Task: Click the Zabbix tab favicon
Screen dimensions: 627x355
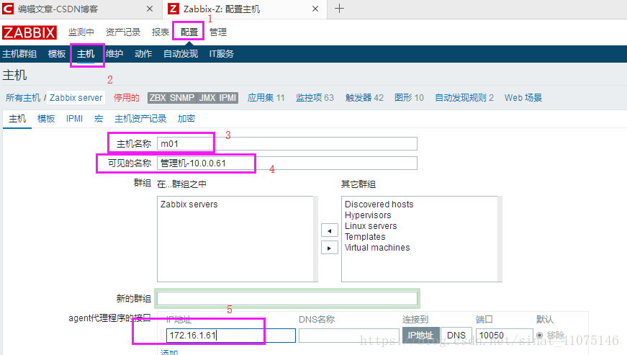Action: pos(173,9)
